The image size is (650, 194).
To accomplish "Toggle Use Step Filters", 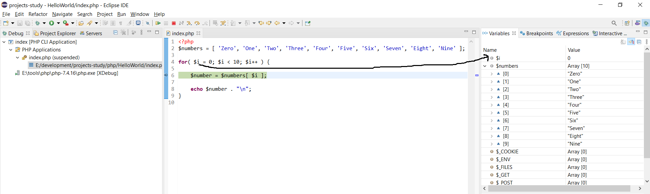I will [223, 23].
